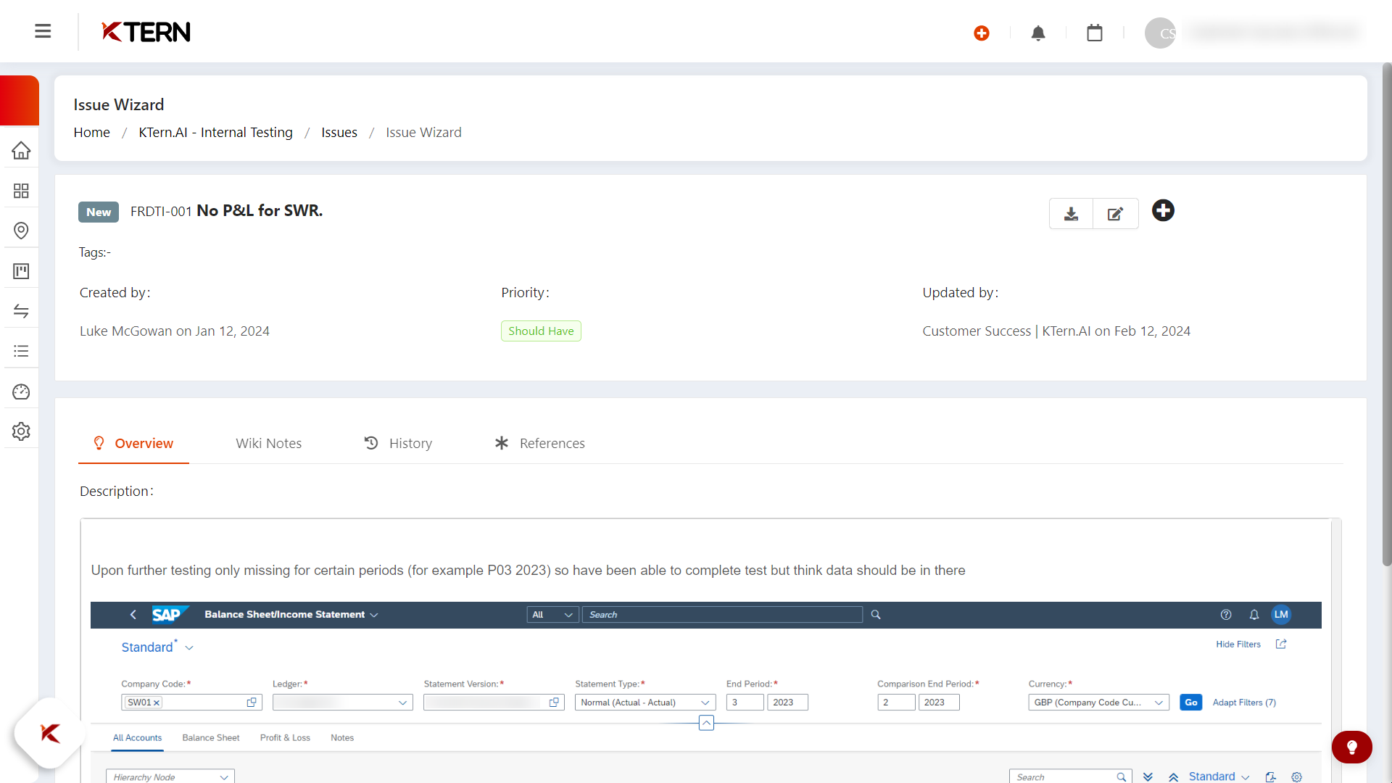Switch to the Overview tab
This screenshot has height=783, width=1392.
pos(134,443)
